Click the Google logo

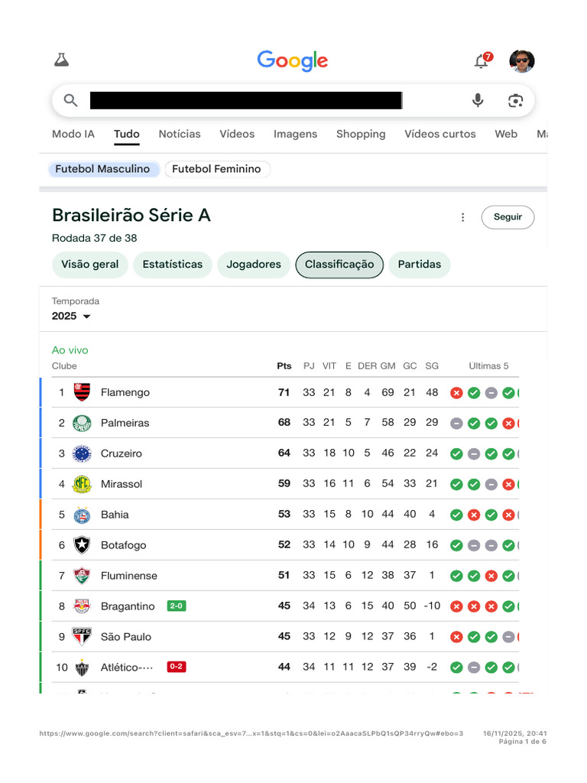click(293, 60)
